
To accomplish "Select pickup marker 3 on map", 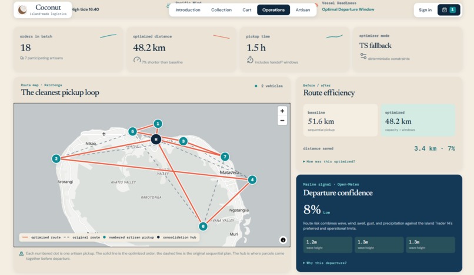I will click(x=183, y=141).
